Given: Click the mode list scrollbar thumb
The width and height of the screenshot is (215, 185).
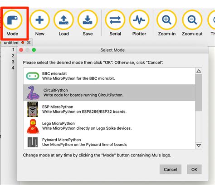Looking at the screenshot, I should pos(199,92).
